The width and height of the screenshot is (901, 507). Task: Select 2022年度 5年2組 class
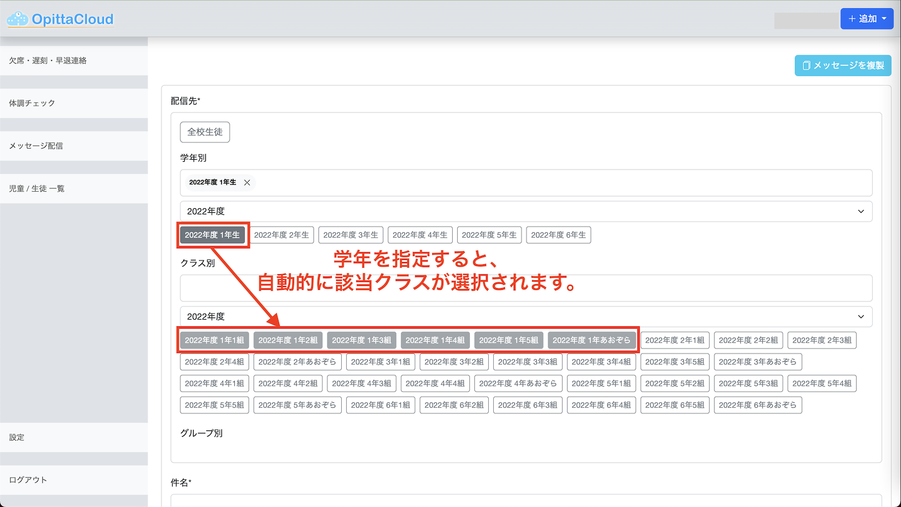point(675,383)
